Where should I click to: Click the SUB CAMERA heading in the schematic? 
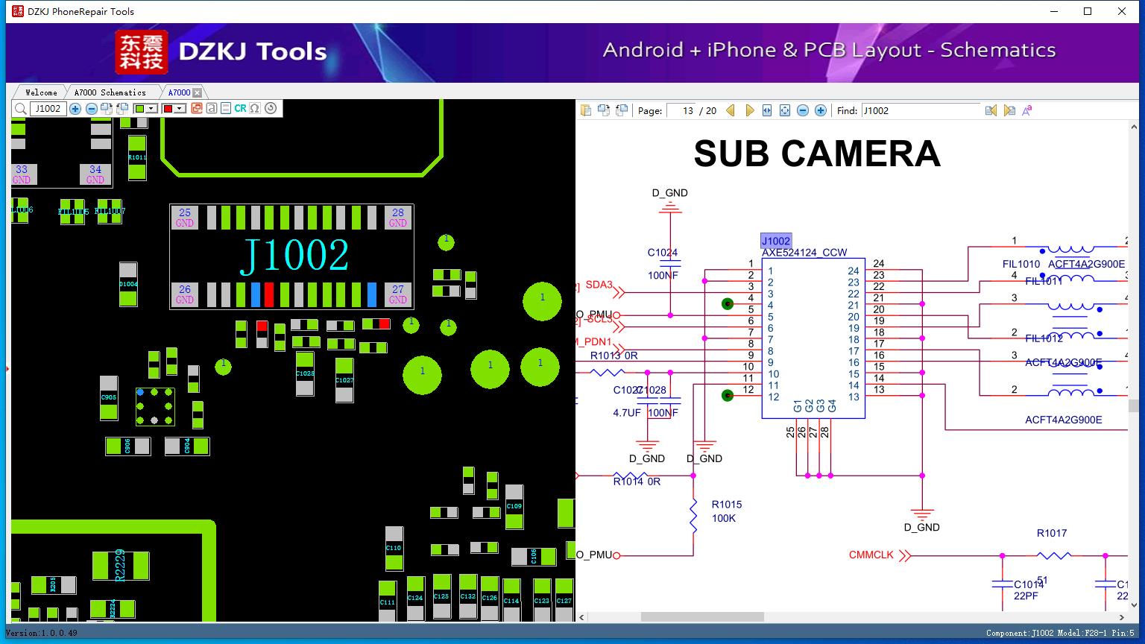click(x=817, y=154)
